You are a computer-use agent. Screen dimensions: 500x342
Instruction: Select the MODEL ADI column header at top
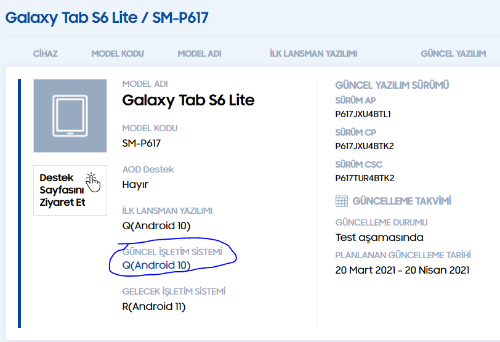(199, 54)
